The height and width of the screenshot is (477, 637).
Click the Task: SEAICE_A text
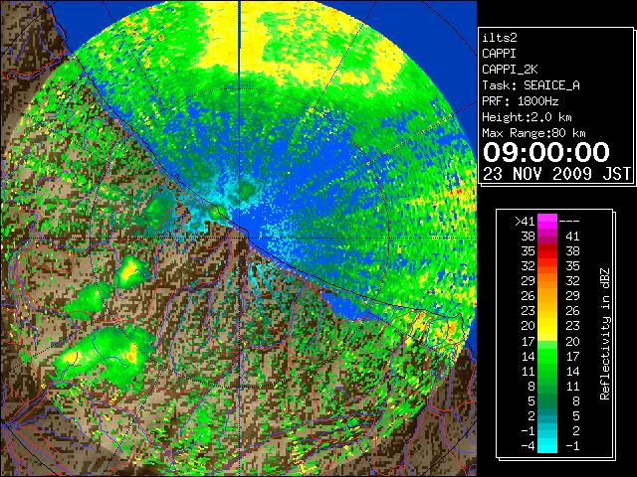(531, 85)
